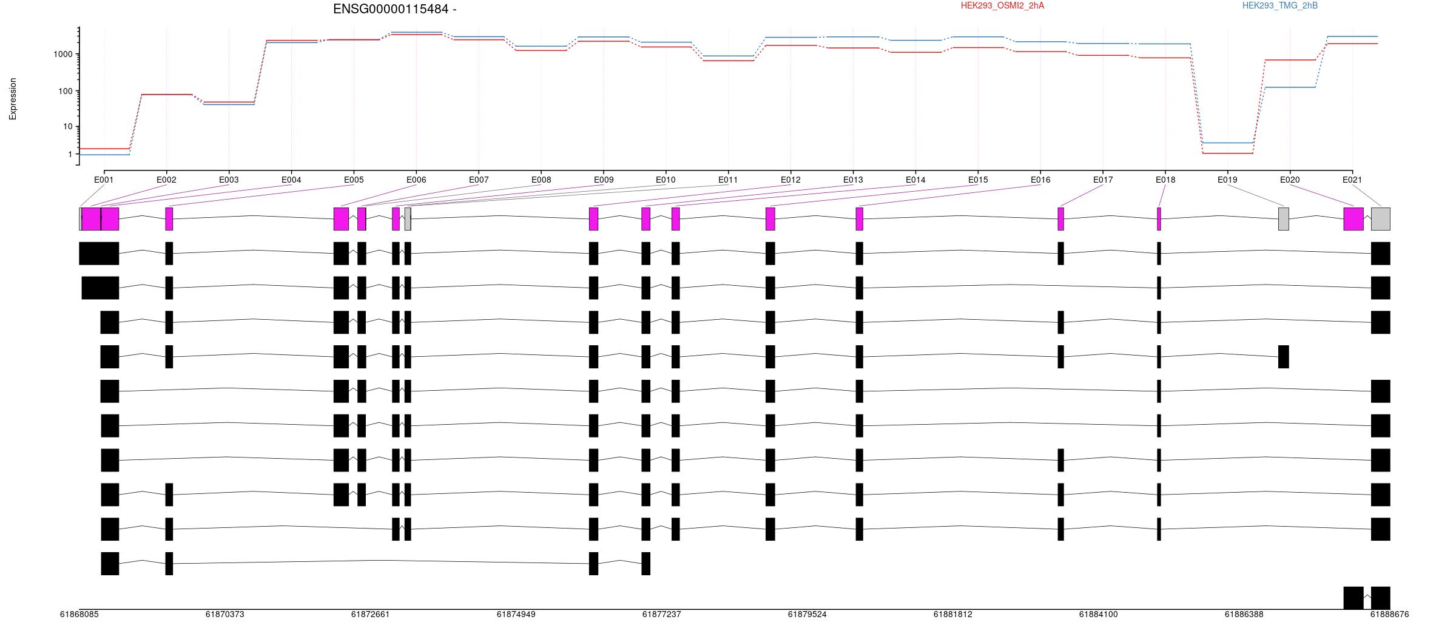
Task: Click the E010 exon label
Action: pyautogui.click(x=666, y=180)
